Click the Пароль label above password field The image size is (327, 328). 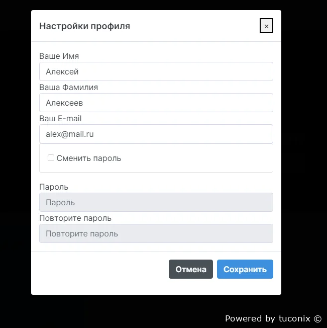[54, 187]
